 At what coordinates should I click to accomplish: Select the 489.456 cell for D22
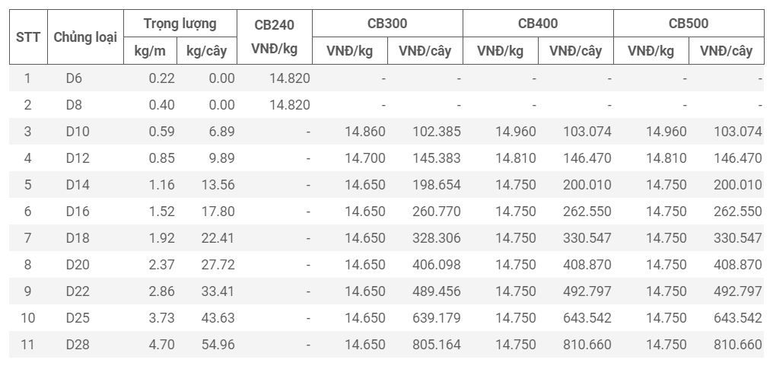point(437,291)
